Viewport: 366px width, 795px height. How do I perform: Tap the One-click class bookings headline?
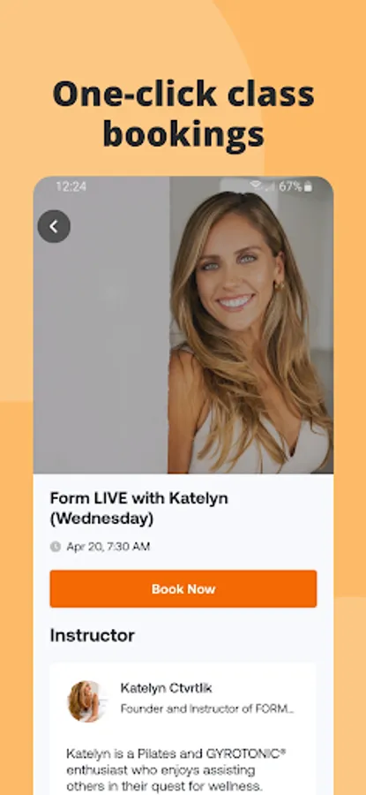[x=183, y=114]
